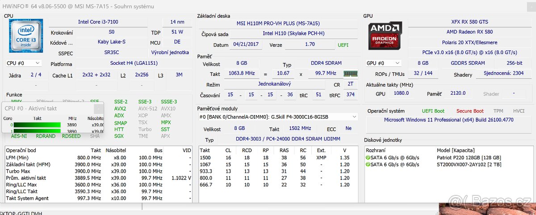Viewport: 536px width, 215px height.
Task: Open the CPU #0 selector dropdown
Action: [24, 63]
